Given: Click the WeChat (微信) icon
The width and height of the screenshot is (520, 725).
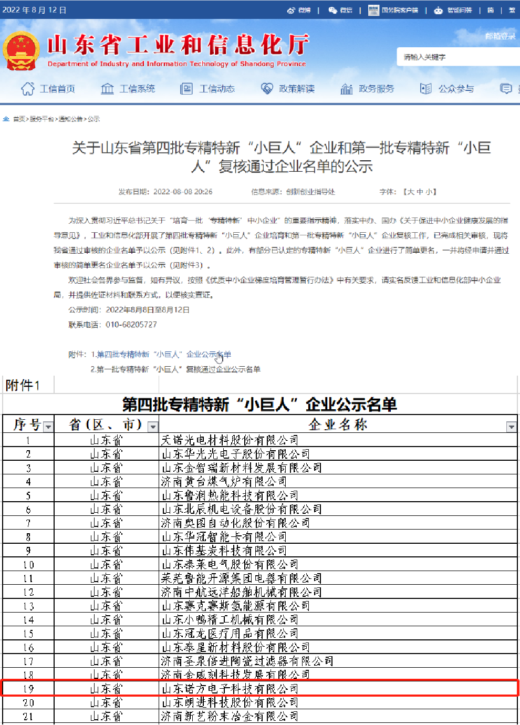Looking at the screenshot, I should tap(332, 10).
